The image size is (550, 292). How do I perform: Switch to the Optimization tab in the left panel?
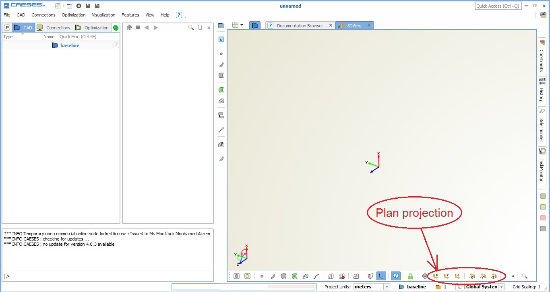(x=92, y=28)
